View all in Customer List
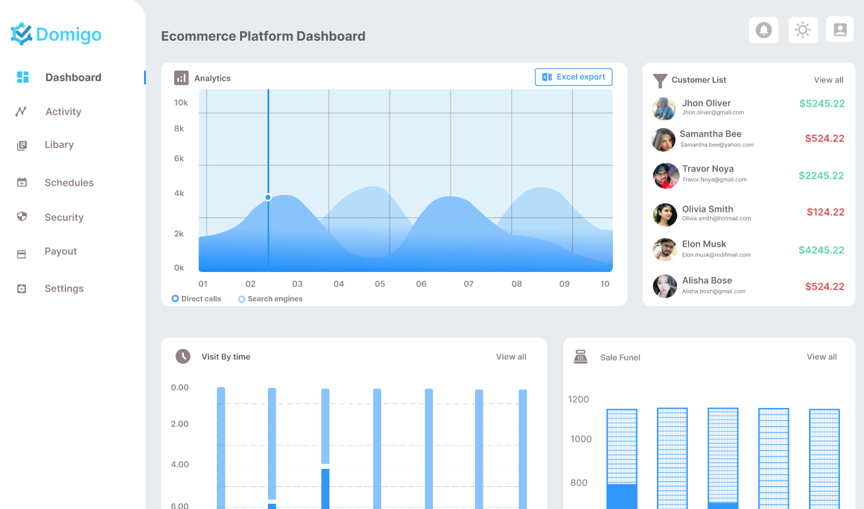This screenshot has height=509, width=864. 828,80
